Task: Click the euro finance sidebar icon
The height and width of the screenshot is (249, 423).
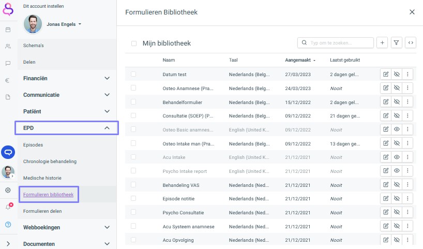Action: [x=8, y=80]
